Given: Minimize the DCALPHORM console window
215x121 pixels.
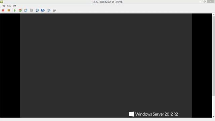Looking at the screenshot, I should click(x=200, y=2).
